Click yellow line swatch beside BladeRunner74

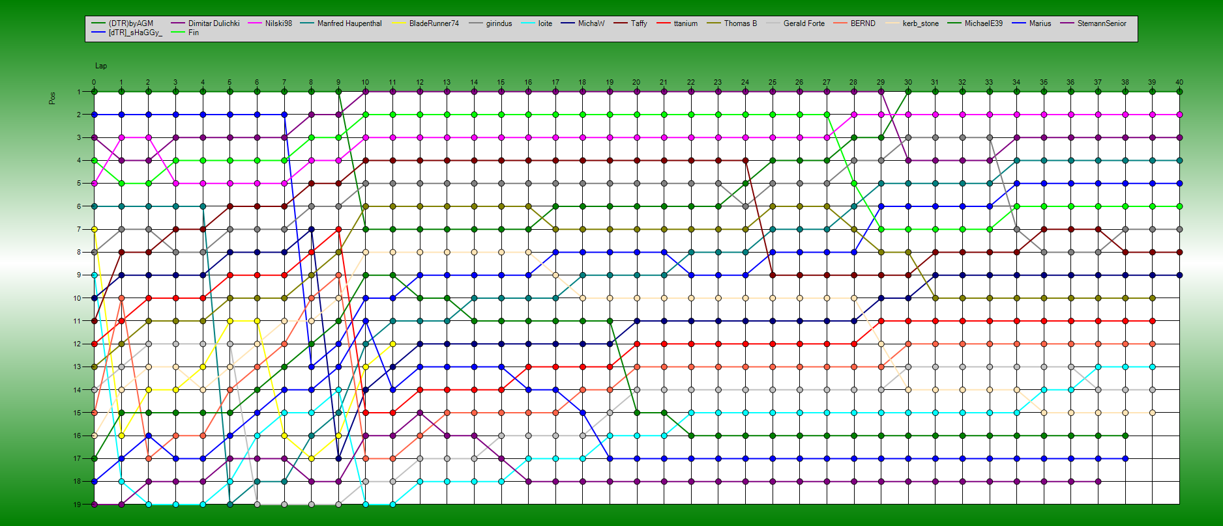click(399, 23)
